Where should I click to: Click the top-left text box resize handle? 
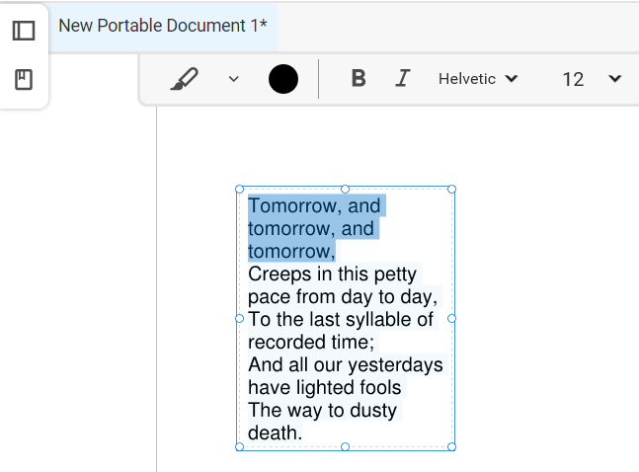pos(240,190)
